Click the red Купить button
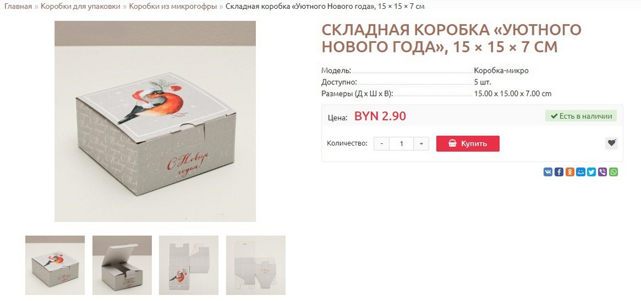This screenshot has height=301, width=641. [468, 144]
